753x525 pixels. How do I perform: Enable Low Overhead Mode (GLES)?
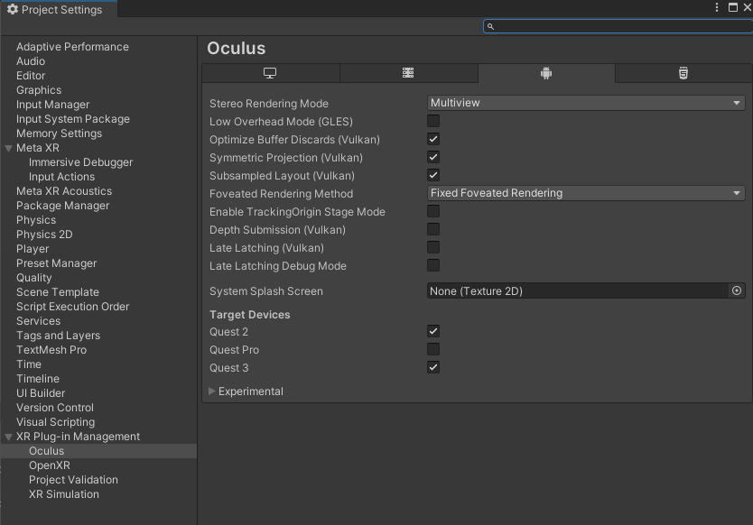(433, 121)
